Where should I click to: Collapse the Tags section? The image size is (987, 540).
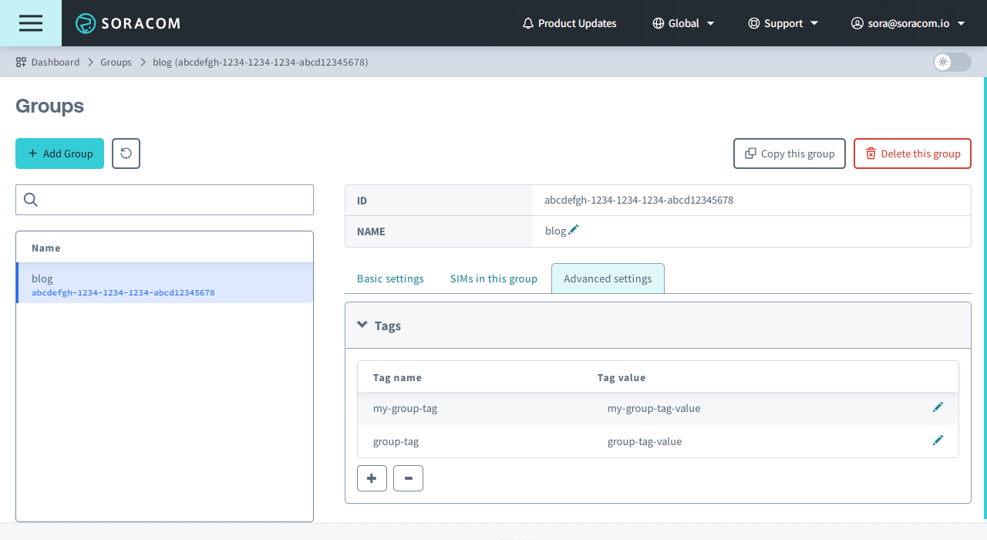362,326
